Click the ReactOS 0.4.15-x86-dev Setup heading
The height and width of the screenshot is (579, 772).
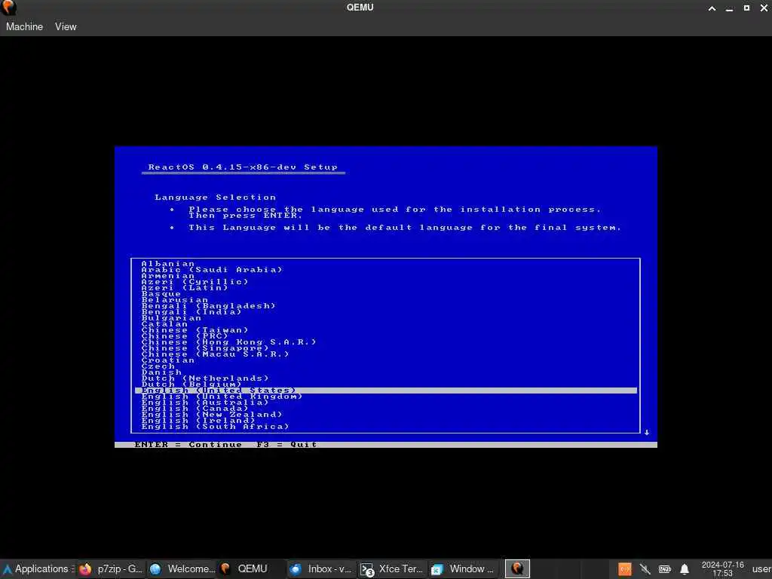pyautogui.click(x=244, y=167)
